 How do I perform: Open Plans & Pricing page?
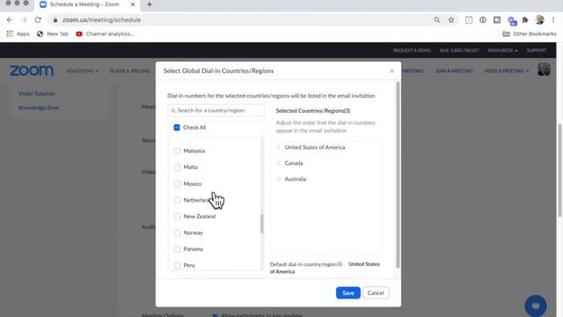click(x=130, y=70)
